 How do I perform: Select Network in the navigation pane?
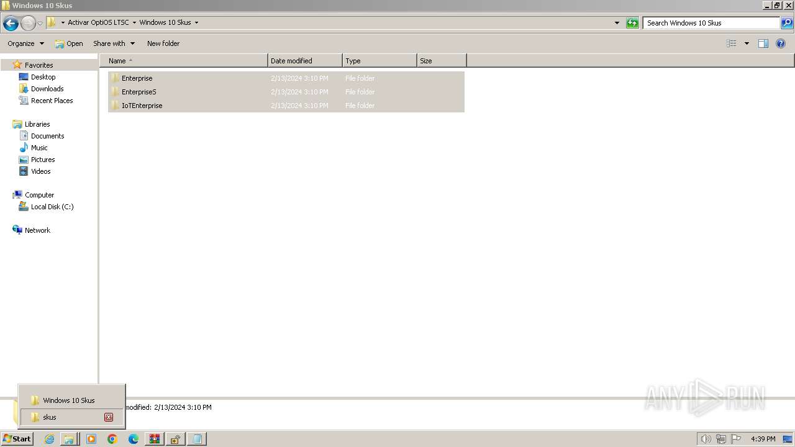pyautogui.click(x=37, y=230)
